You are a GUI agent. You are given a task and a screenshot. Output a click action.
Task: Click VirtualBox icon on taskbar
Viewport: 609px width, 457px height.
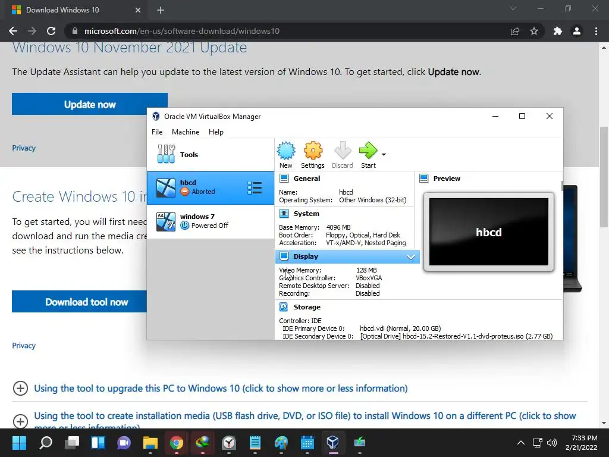333,442
